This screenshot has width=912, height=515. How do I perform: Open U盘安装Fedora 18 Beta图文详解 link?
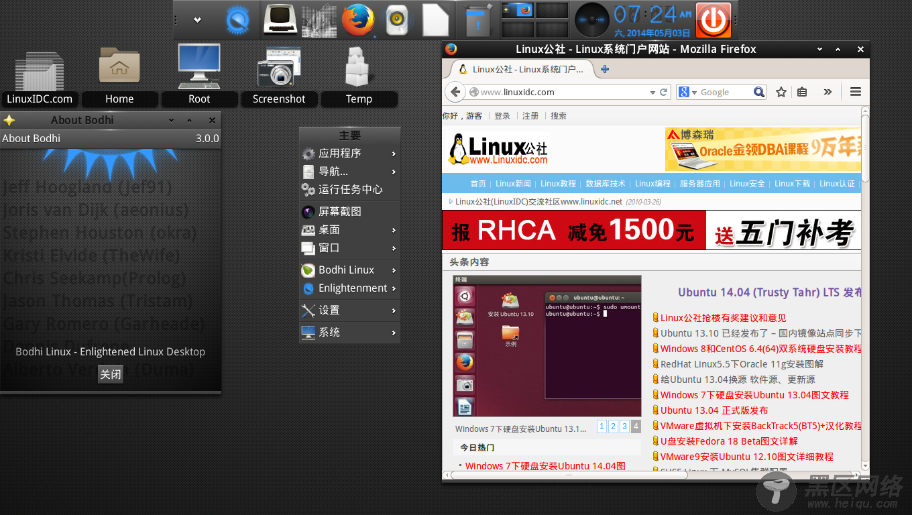[x=729, y=441]
